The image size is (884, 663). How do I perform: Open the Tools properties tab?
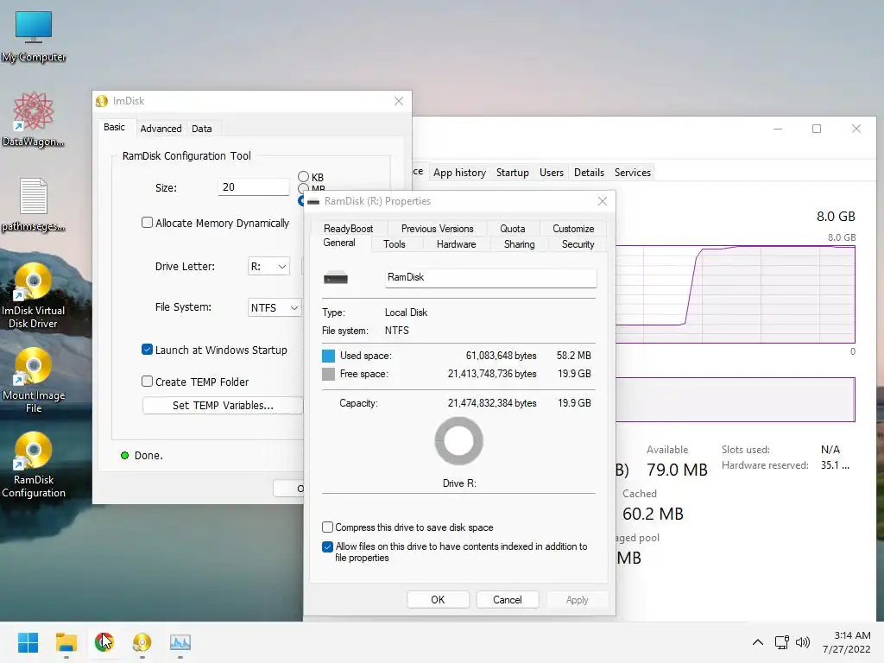point(394,244)
